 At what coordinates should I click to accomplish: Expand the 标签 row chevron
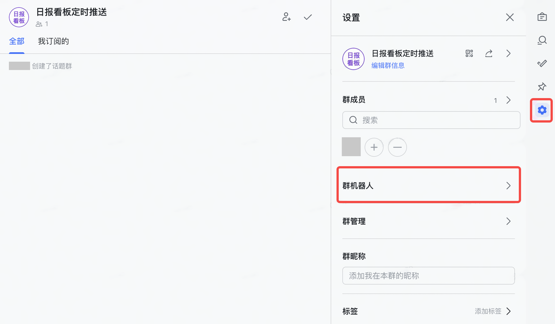(509, 311)
